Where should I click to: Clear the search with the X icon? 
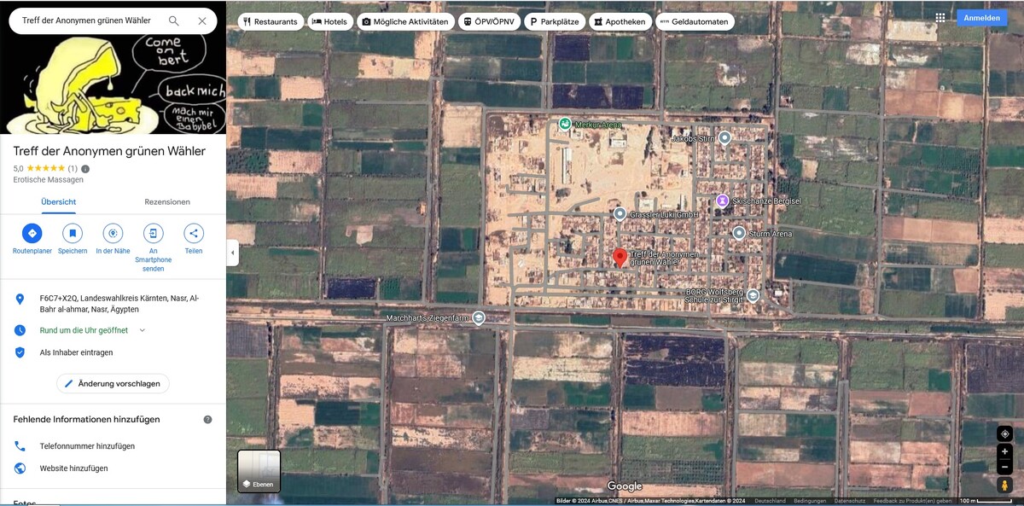(x=202, y=20)
